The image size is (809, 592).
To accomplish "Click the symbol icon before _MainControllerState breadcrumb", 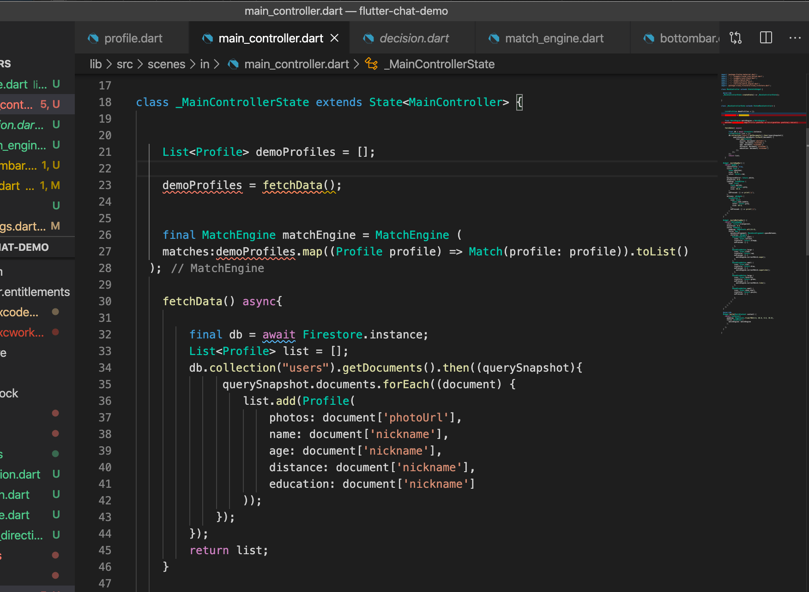I will click(372, 64).
